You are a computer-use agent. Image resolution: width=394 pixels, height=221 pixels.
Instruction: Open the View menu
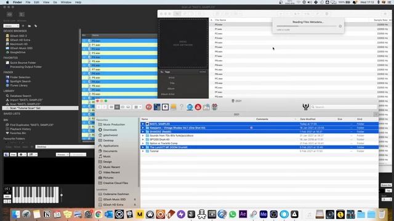pos(46,2)
